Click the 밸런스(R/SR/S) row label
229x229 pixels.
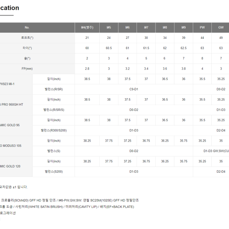click(54, 110)
